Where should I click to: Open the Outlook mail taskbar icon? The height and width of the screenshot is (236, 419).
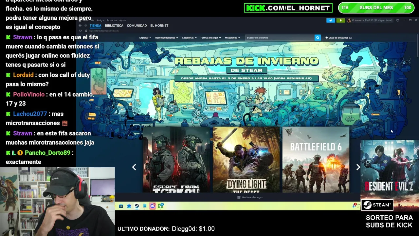click(x=129, y=206)
